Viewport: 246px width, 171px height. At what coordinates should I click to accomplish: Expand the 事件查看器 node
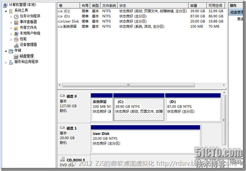11,22
